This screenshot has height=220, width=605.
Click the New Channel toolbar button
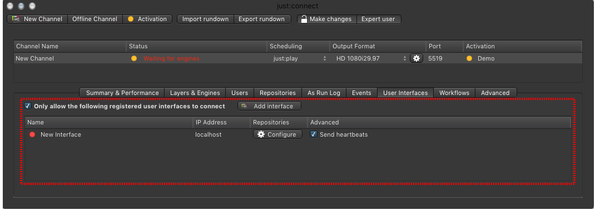[x=37, y=19]
